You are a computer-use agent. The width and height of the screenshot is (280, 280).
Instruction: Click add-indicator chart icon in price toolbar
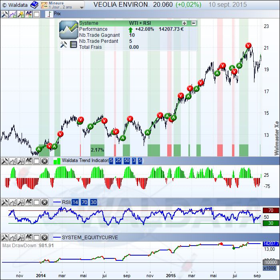[x=13, y=14]
